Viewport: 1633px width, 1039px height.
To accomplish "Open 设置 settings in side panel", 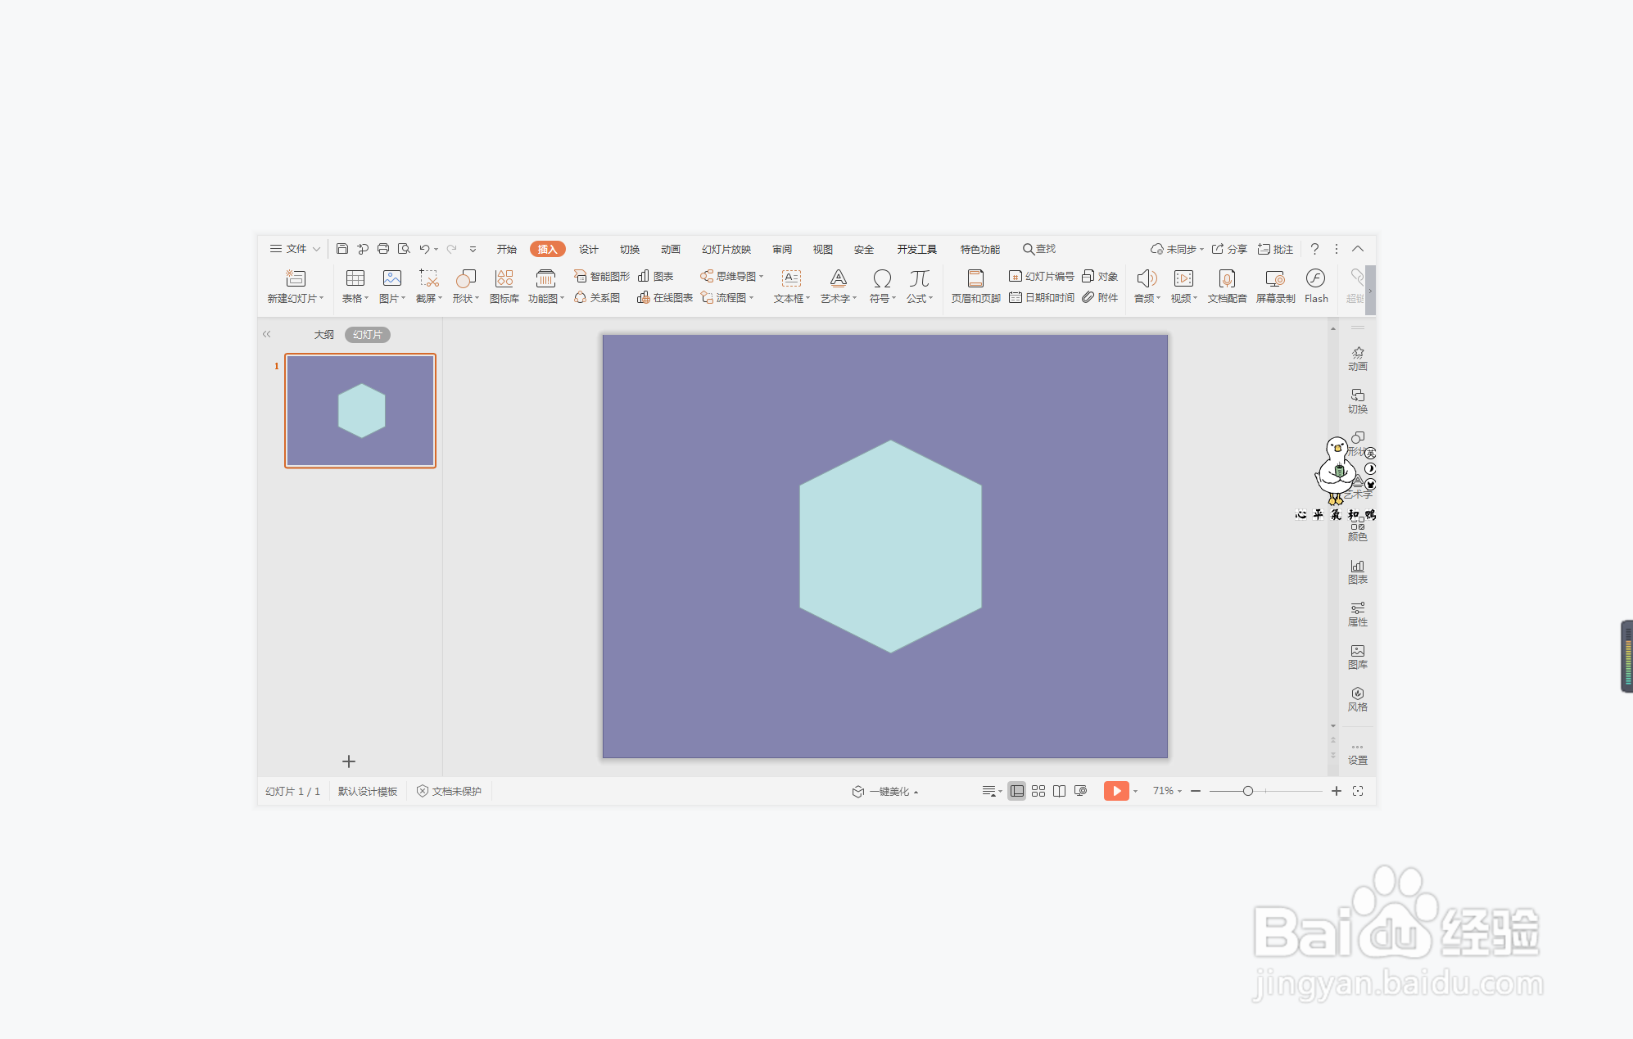I will [1358, 754].
